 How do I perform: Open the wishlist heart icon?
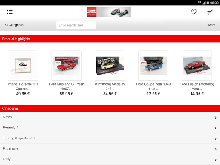[194, 12]
